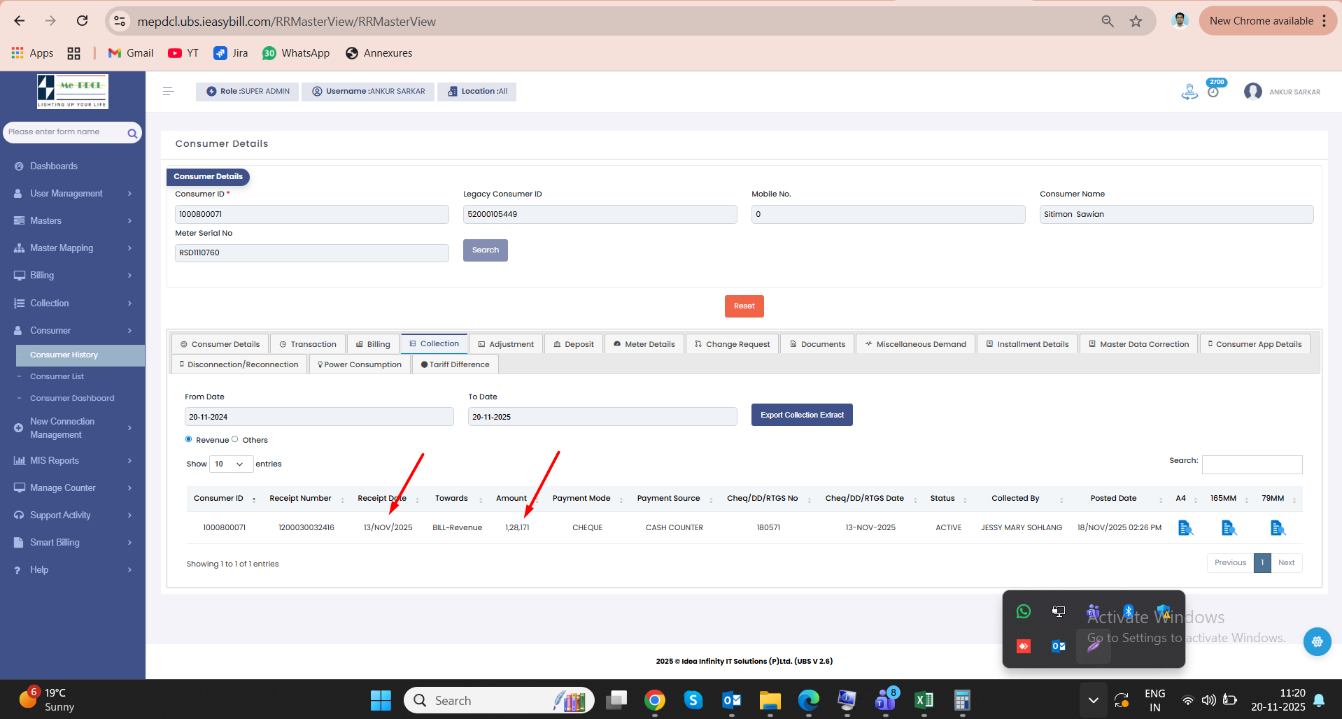
Task: Toggle the sidebar hamburger menu icon
Action: [x=168, y=92]
